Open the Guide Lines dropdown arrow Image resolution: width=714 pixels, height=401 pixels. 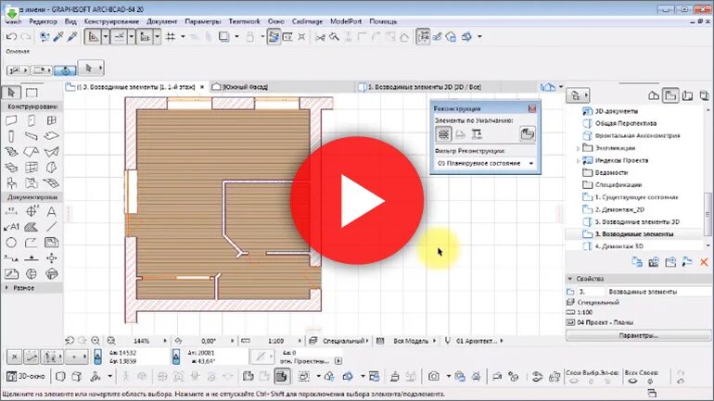point(105,37)
